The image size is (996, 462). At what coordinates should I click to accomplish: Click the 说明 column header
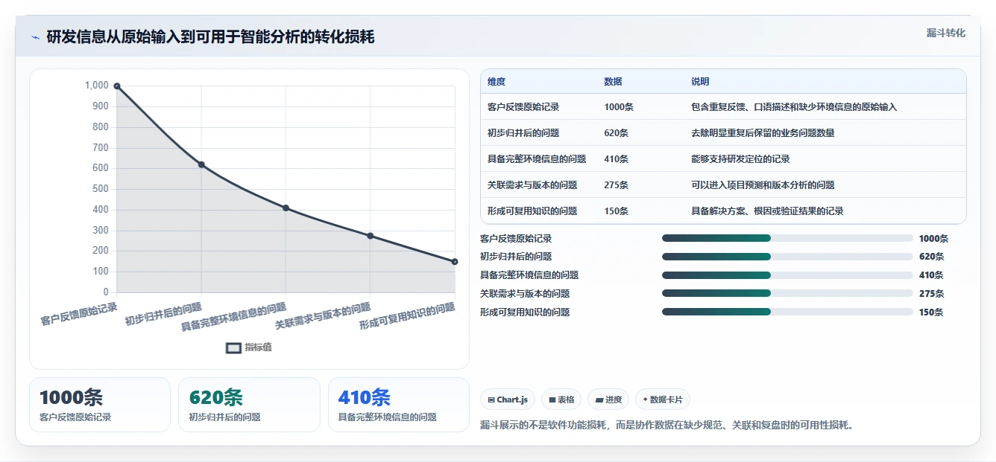pos(700,82)
